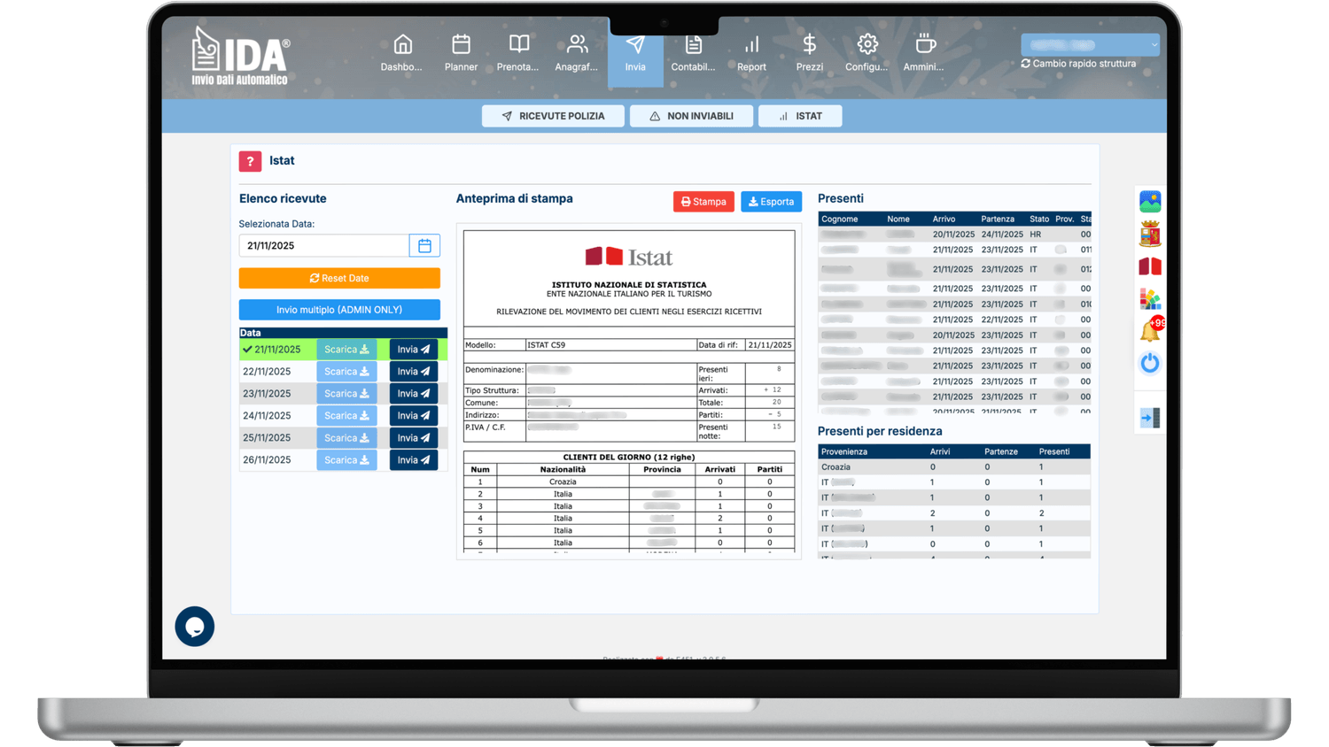The image size is (1329, 747).
Task: Click the landscape picture icon in right sidebar
Action: pos(1150,202)
